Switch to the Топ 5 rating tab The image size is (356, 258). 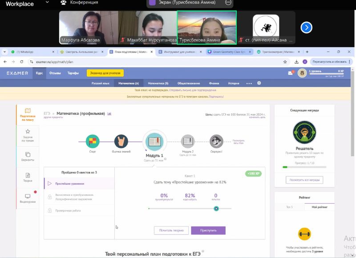(289, 207)
